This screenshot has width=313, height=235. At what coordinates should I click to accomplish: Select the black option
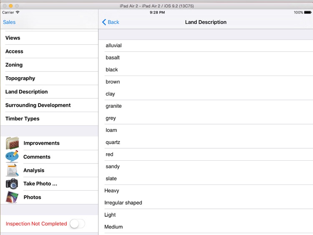[x=206, y=70]
